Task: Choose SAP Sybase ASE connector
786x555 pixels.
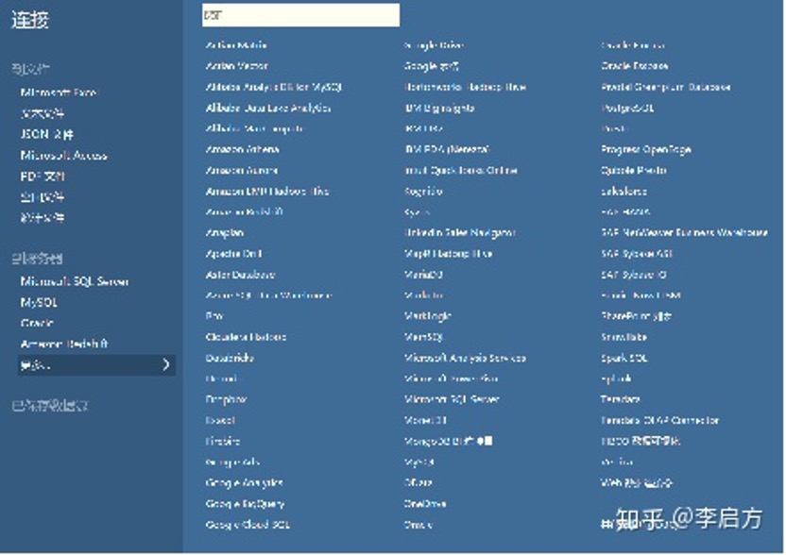Action: pos(636,254)
